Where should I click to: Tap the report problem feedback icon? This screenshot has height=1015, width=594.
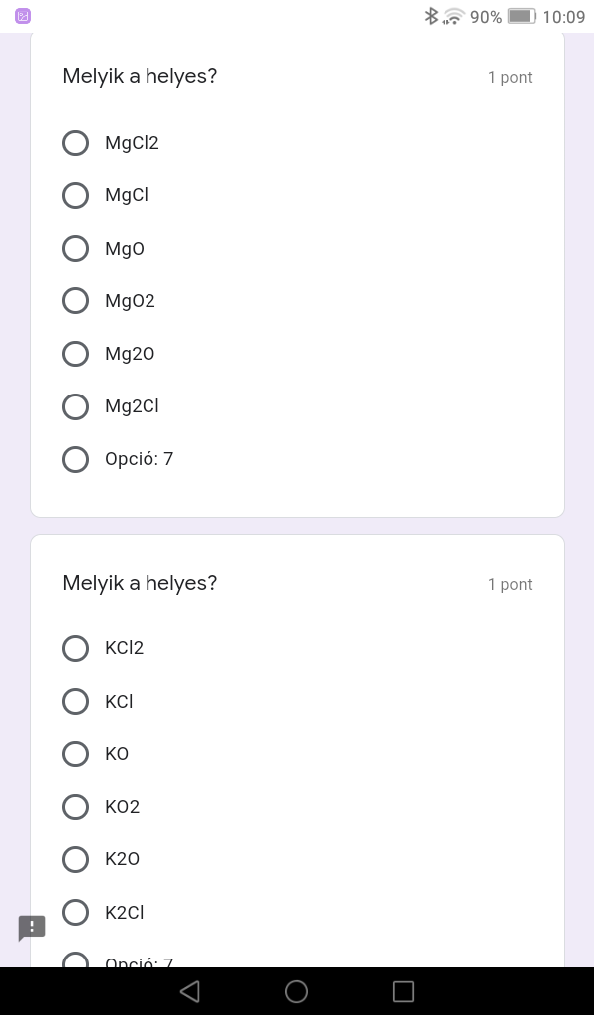coord(32,928)
